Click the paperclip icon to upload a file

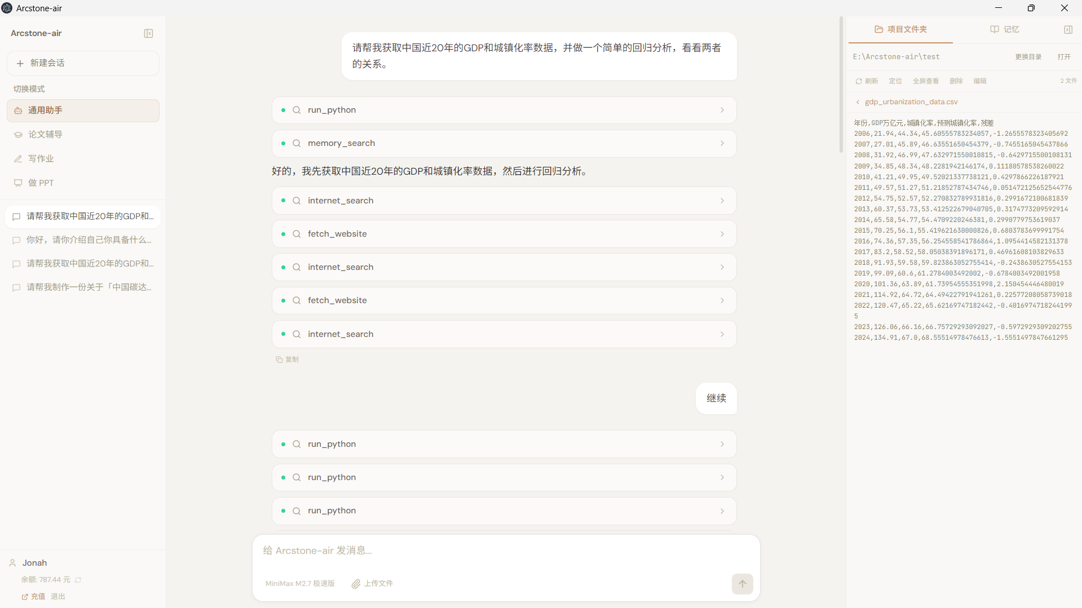pos(356,584)
